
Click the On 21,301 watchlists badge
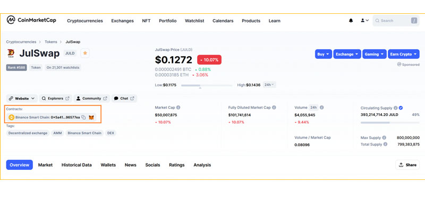(63, 68)
